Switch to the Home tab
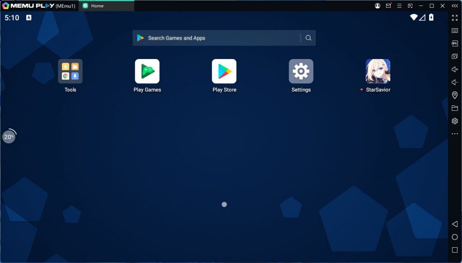462x263 pixels. [106, 6]
